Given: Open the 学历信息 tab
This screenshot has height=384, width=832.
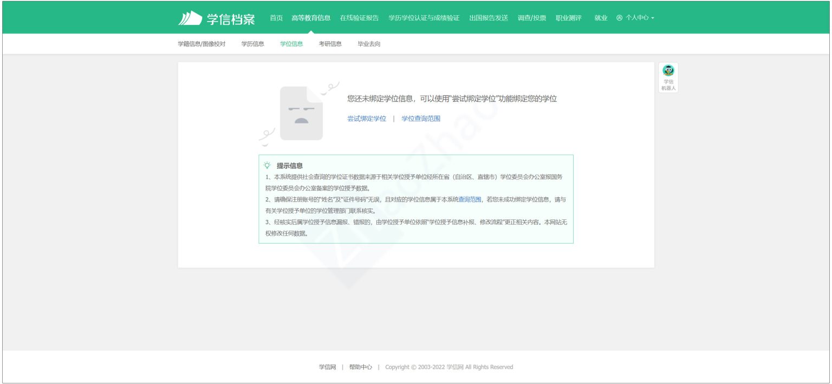Looking at the screenshot, I should point(251,44).
